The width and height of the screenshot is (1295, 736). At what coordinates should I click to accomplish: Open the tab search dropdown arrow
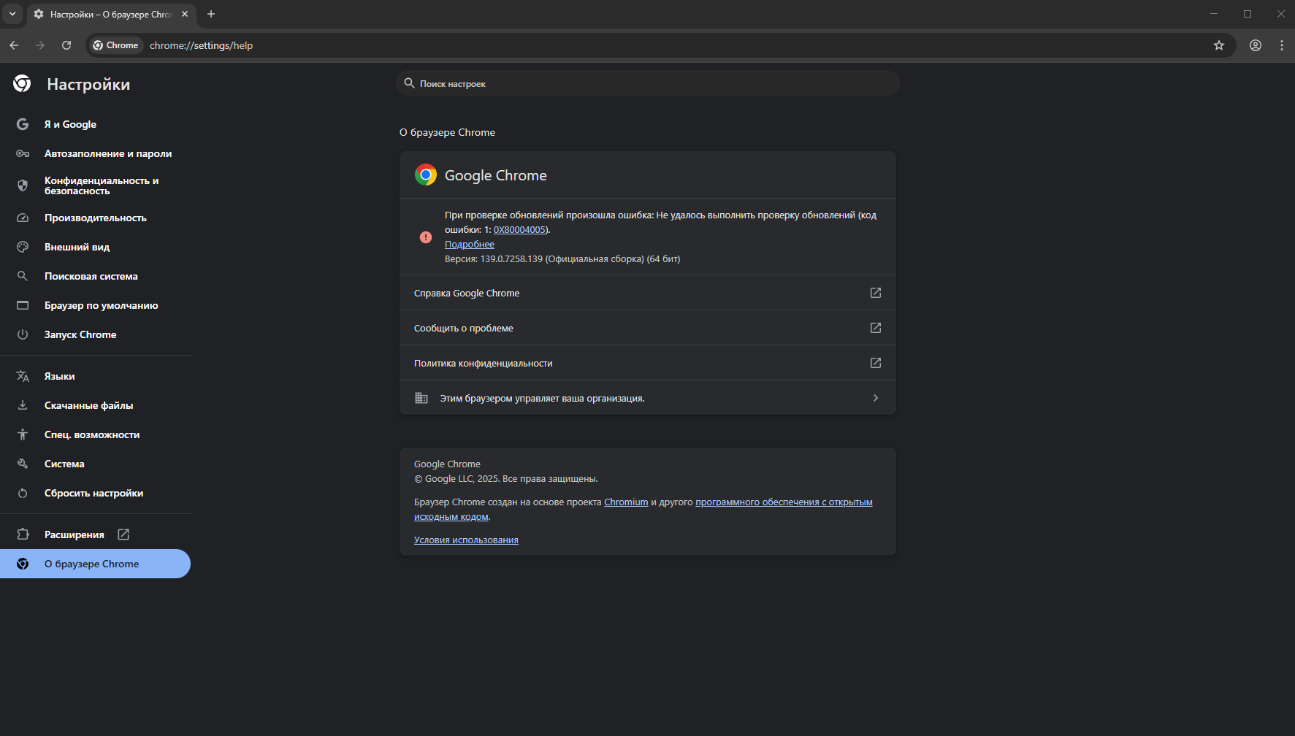(12, 14)
